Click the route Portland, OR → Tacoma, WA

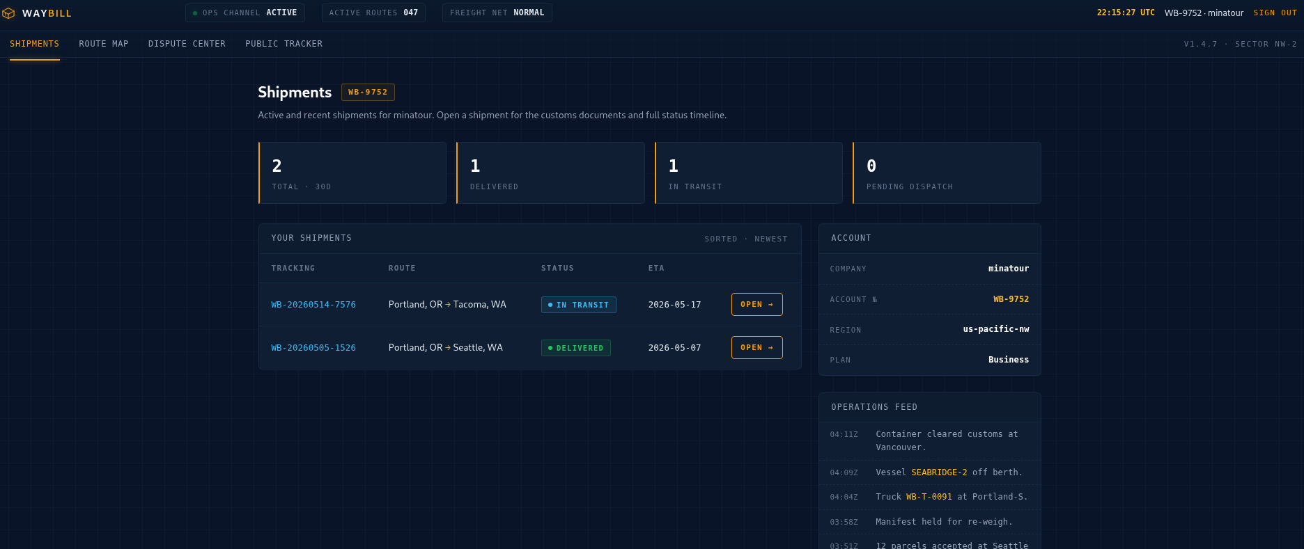(x=447, y=304)
